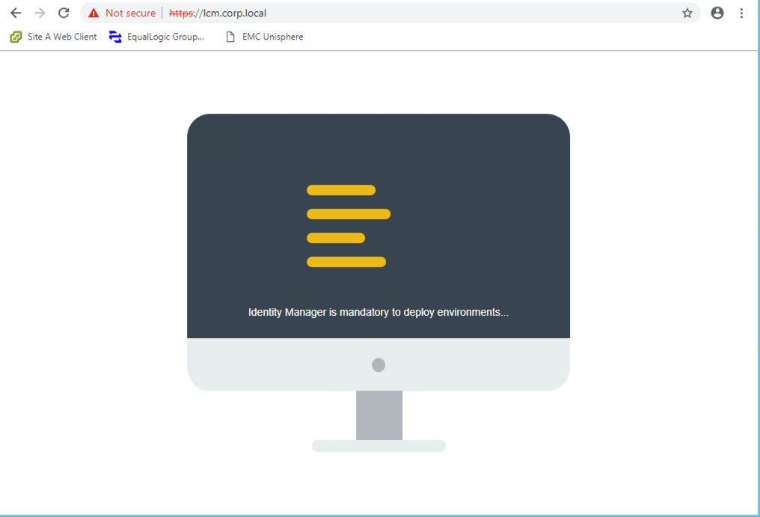Open the Chrome profile account icon
This screenshot has width=760, height=517.
click(717, 13)
